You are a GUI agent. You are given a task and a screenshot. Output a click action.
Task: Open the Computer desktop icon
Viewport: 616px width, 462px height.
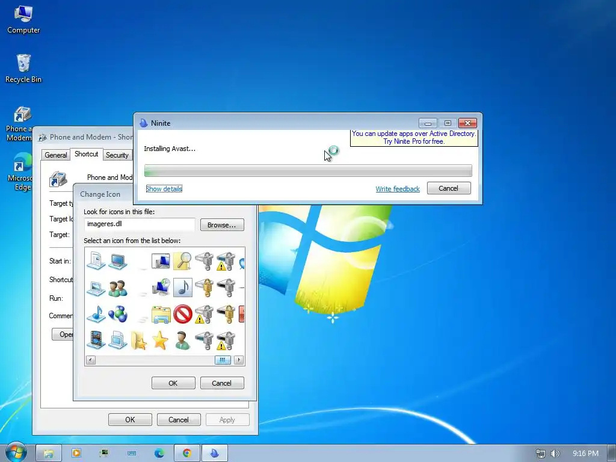coord(23,20)
